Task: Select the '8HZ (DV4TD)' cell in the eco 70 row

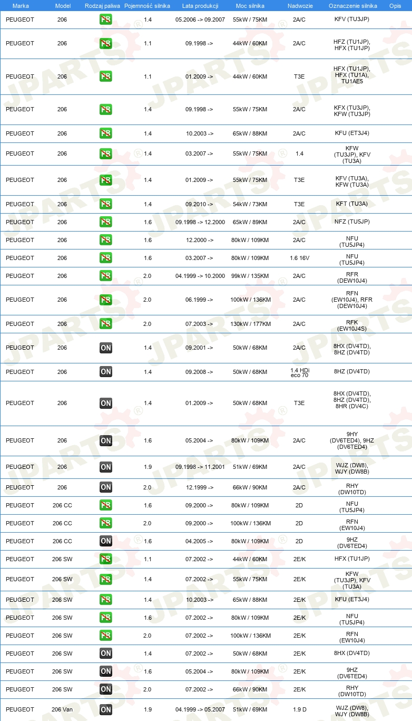Action: 352,372
